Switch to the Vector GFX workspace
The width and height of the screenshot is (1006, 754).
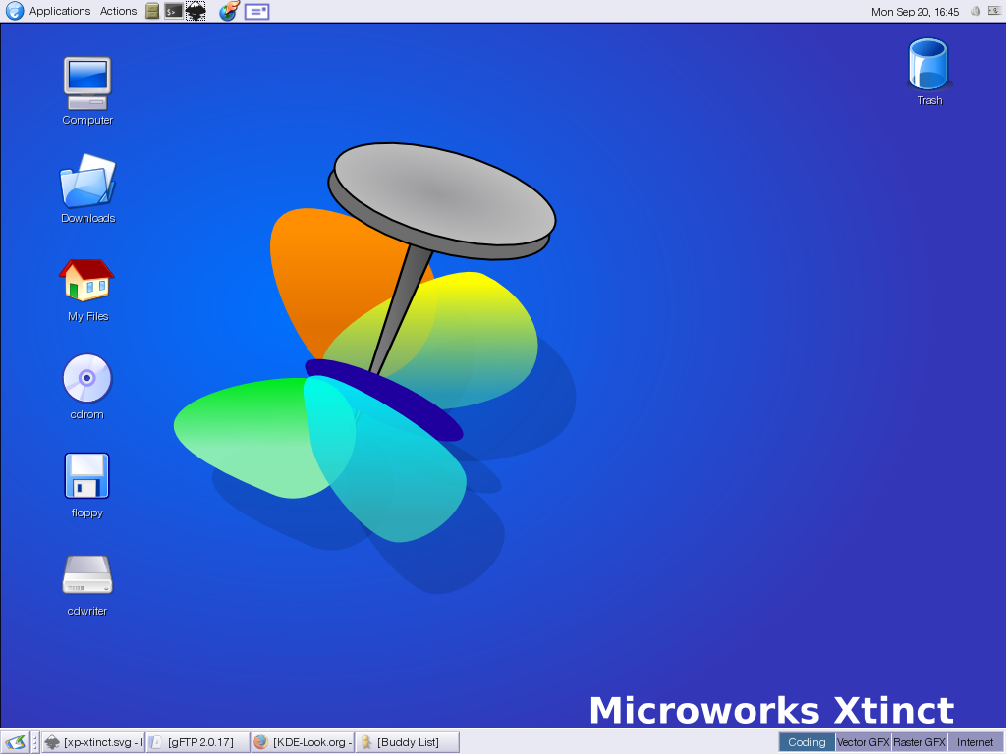click(863, 742)
